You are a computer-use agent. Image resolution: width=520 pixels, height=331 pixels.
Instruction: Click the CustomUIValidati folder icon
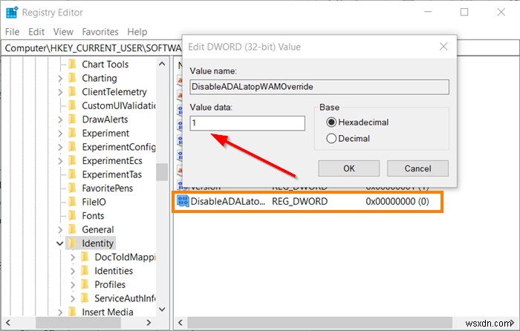(x=72, y=105)
